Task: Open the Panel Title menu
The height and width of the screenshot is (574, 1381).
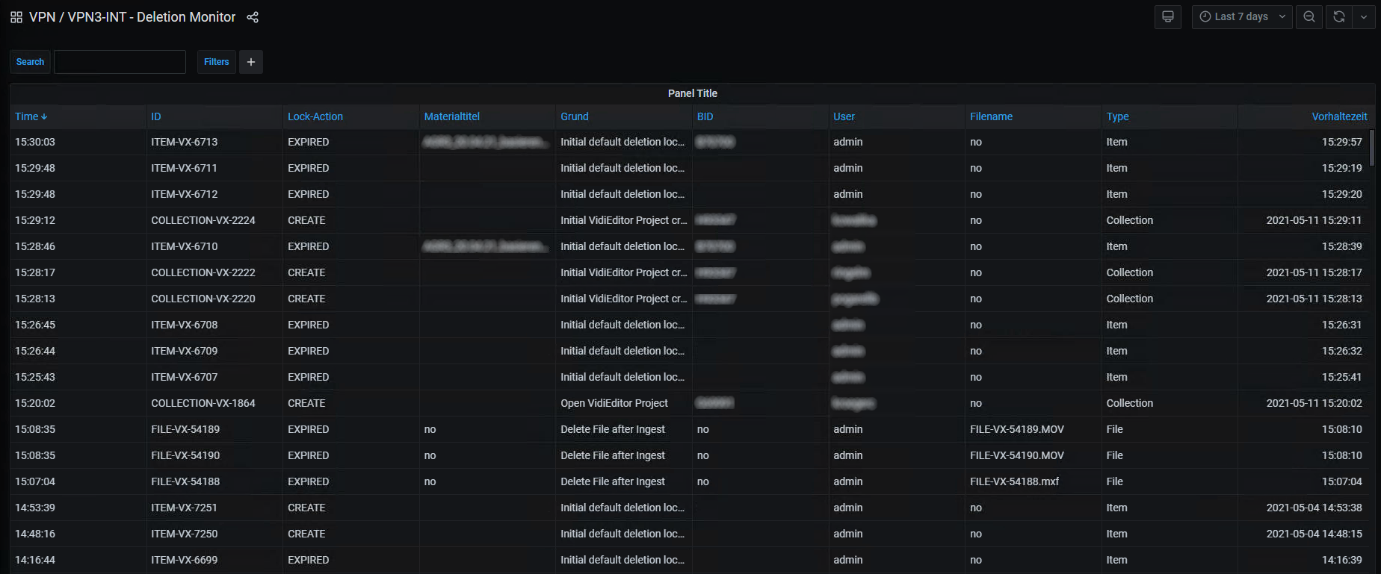Action: [692, 93]
